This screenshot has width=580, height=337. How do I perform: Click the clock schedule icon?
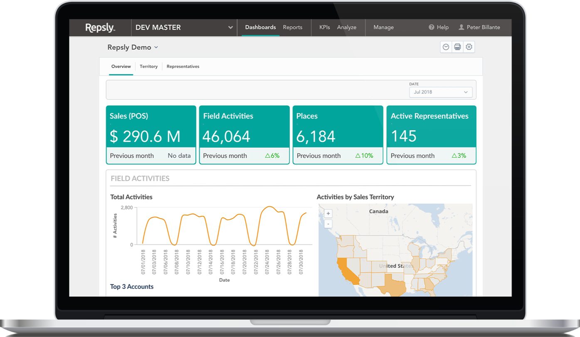tap(446, 47)
